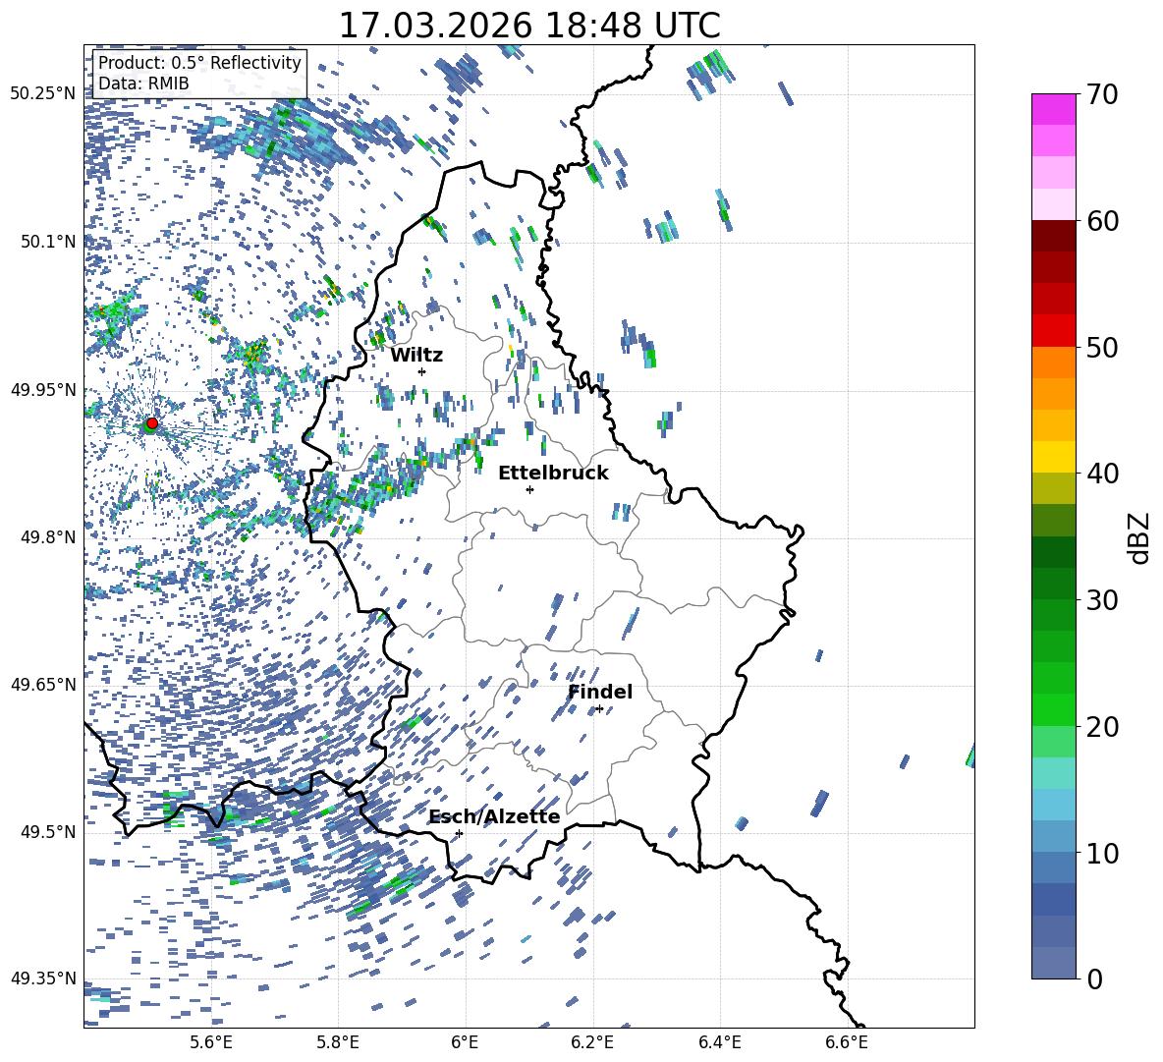Image resolution: width=1163 pixels, height=1062 pixels.
Task: Click the bright red 50 dBZ swatch
Action: (x=1054, y=331)
